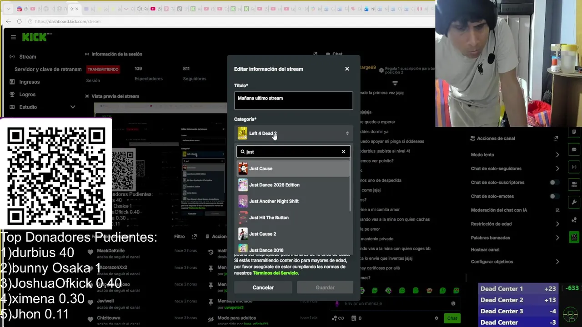Click the Just Dance 2026 Edition thumbnail
Image resolution: width=582 pixels, height=327 pixels.
[243, 185]
